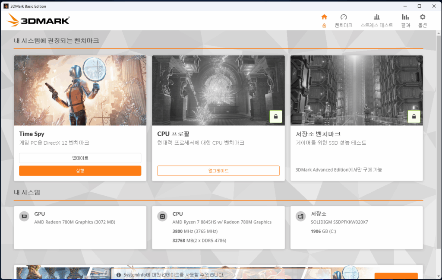The width and height of the screenshot is (442, 280).
Task: Click 내 시스템에 권장되는 벤치마크 heading
Action: [x=57, y=41]
